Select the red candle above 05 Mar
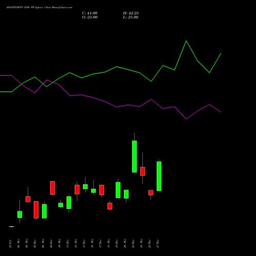Image resolution: width=256 pixels, height=256 pixels. point(36,210)
